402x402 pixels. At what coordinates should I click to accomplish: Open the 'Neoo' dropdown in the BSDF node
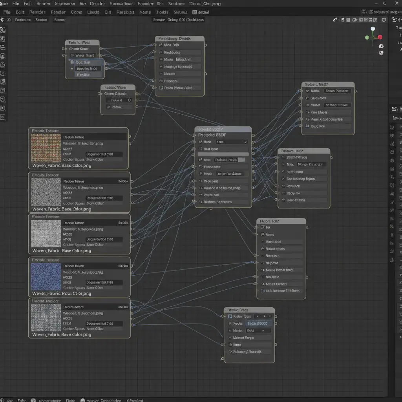[x=231, y=142]
